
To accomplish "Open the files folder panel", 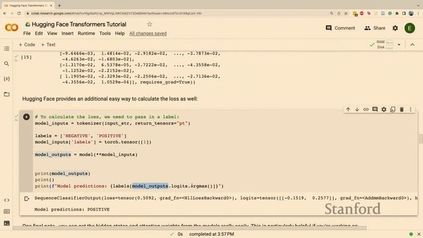I will [x=7, y=94].
